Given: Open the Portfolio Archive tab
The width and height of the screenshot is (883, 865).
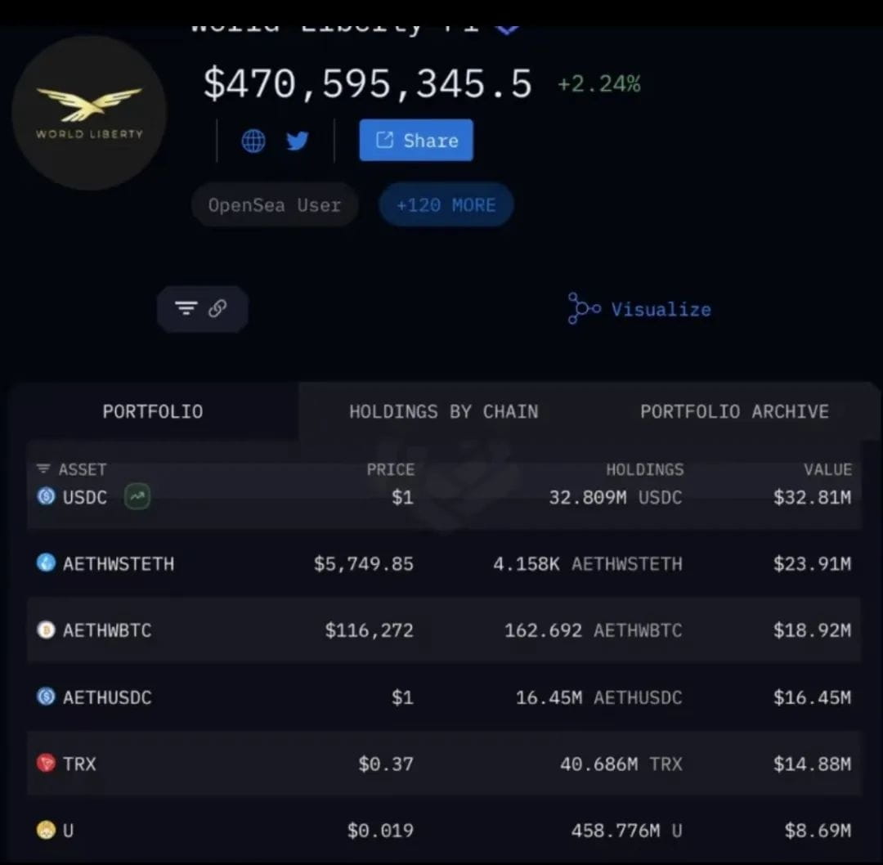Looking at the screenshot, I should (734, 412).
